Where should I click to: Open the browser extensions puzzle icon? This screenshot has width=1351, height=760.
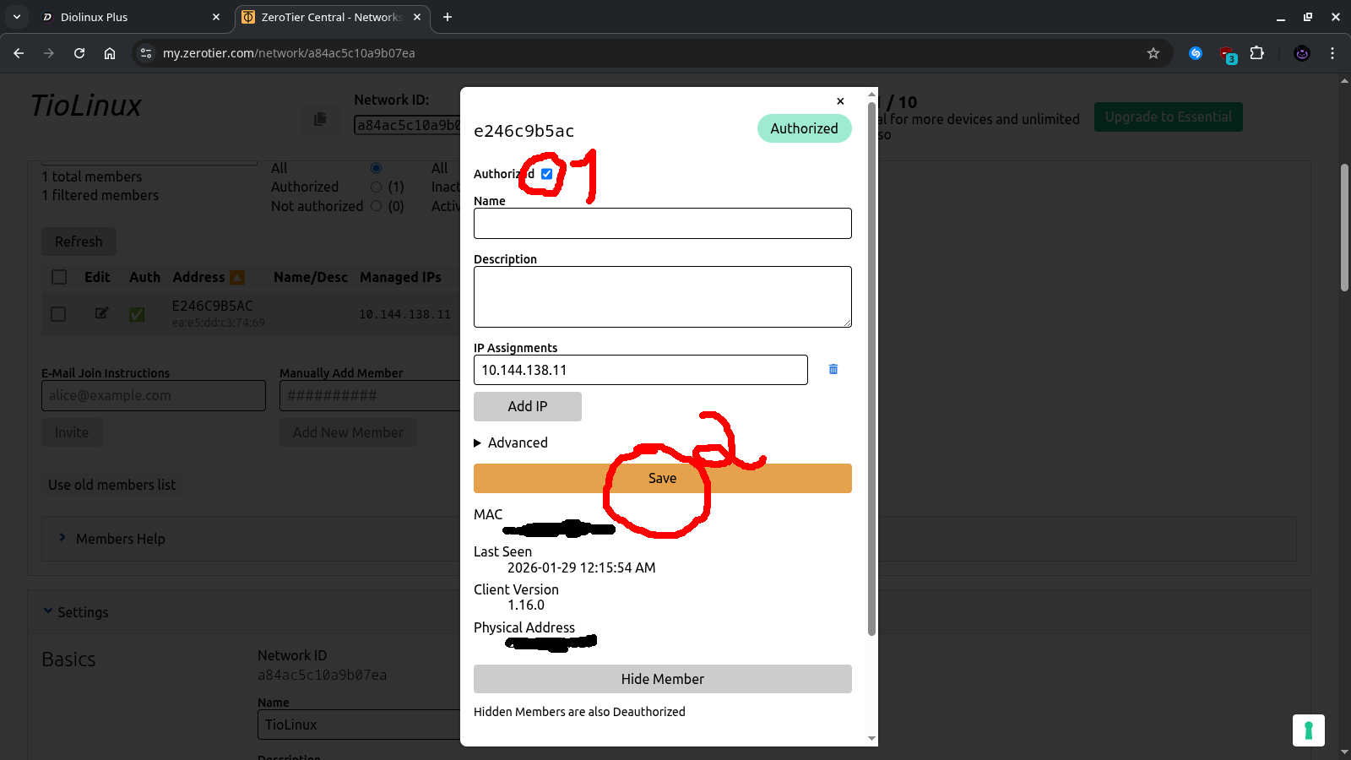(x=1256, y=53)
